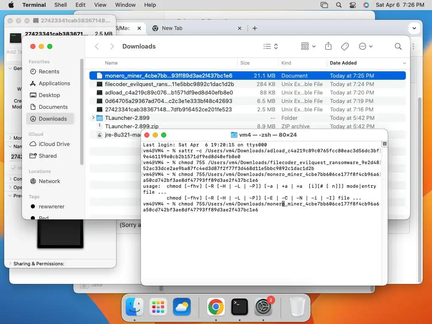This screenshot has width=432, height=324.
Task: Open the bold Terminal application menu
Action: [x=34, y=5]
